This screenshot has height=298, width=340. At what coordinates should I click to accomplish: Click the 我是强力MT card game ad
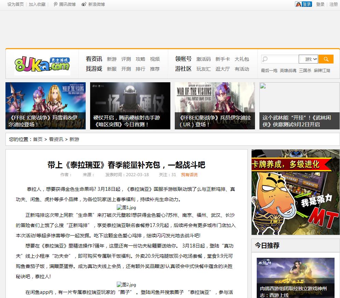point(296,192)
